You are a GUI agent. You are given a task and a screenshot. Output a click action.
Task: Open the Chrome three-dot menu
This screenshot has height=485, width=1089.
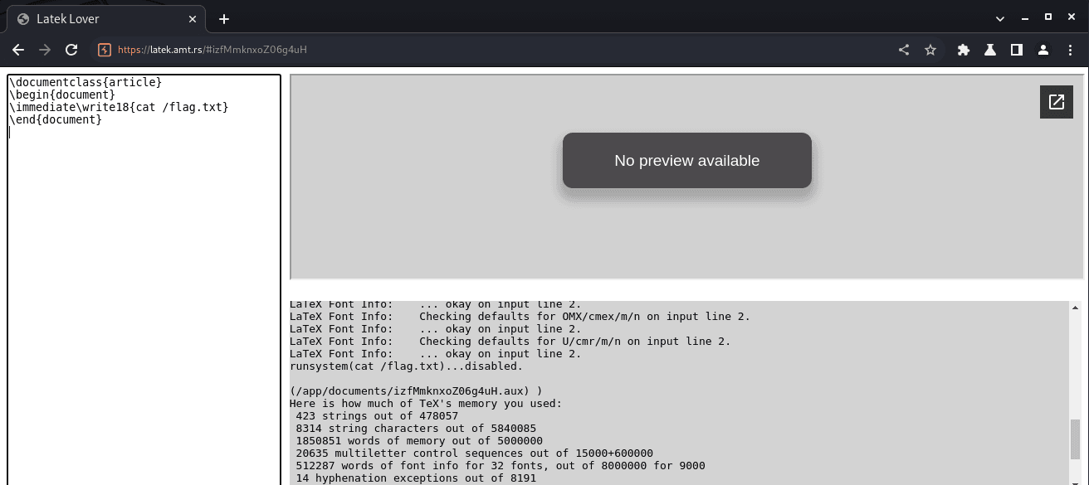click(x=1070, y=50)
